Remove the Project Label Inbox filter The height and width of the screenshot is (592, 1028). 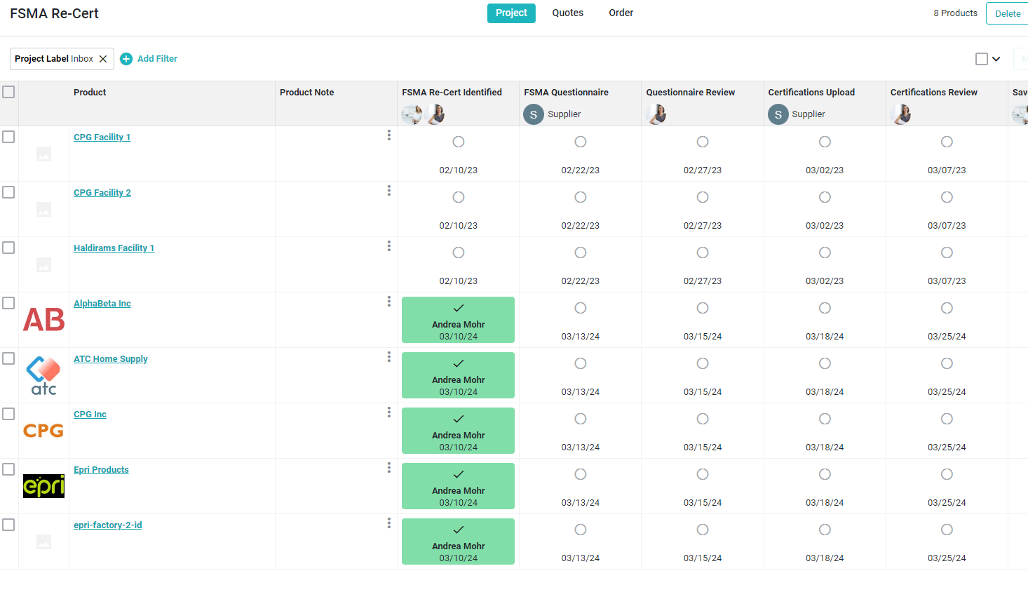click(103, 59)
